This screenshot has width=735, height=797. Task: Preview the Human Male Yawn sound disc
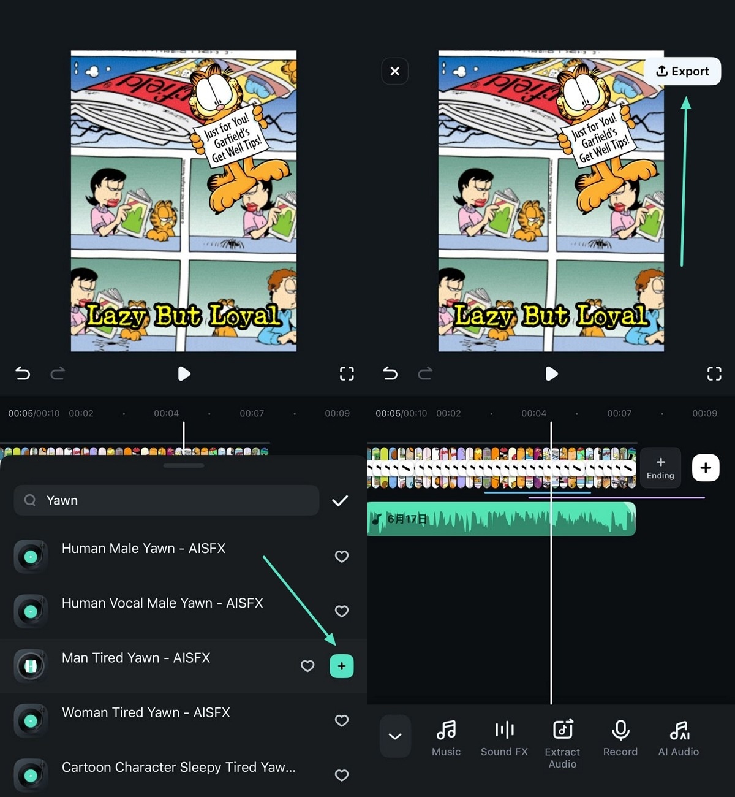pyautogui.click(x=31, y=557)
